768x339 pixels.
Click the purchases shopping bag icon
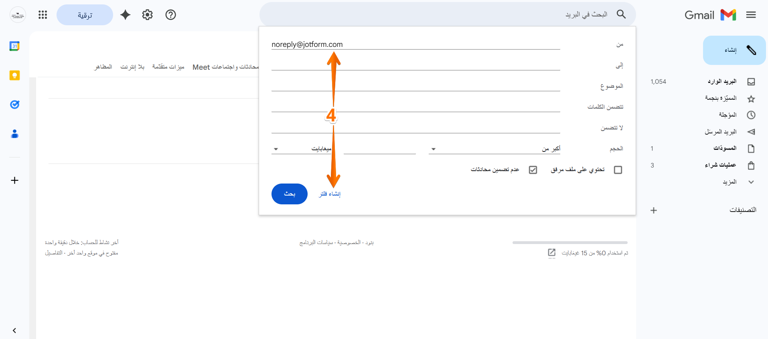click(x=751, y=165)
